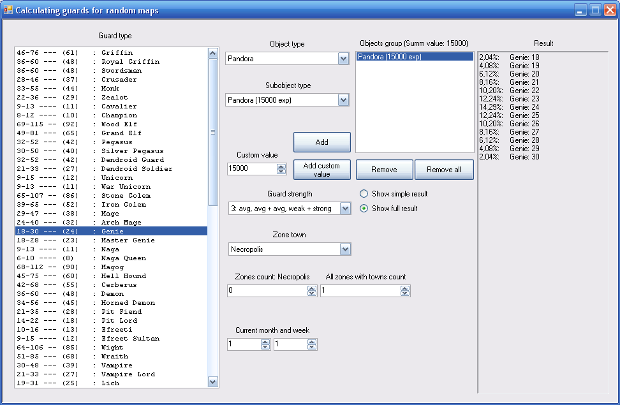
Task: Click the Genie: 24 result line
Action: [509, 107]
